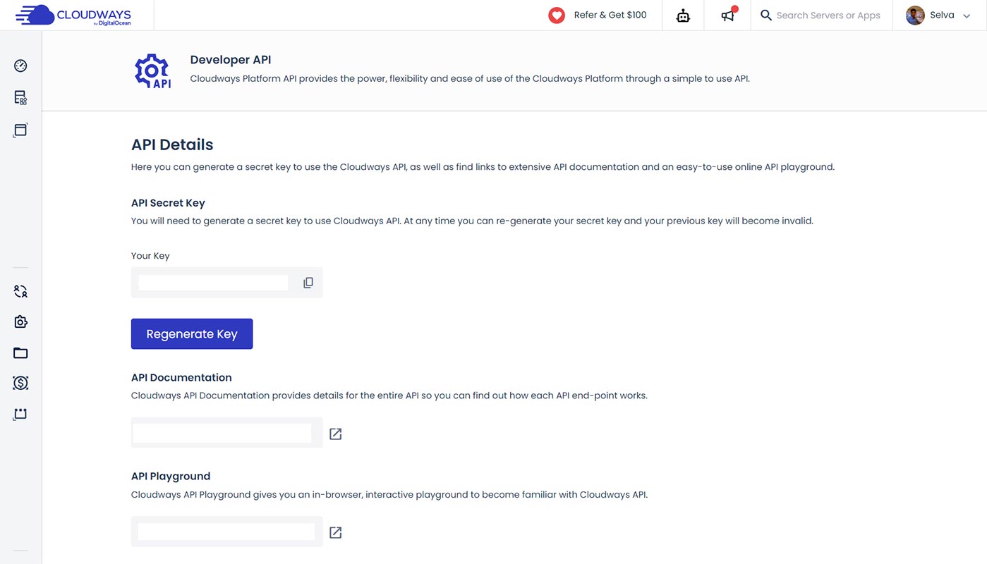Open API Playground external link icon
This screenshot has height=564, width=987.
pyautogui.click(x=336, y=532)
